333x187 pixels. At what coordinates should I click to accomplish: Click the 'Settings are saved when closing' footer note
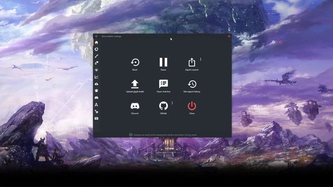pos(165,135)
